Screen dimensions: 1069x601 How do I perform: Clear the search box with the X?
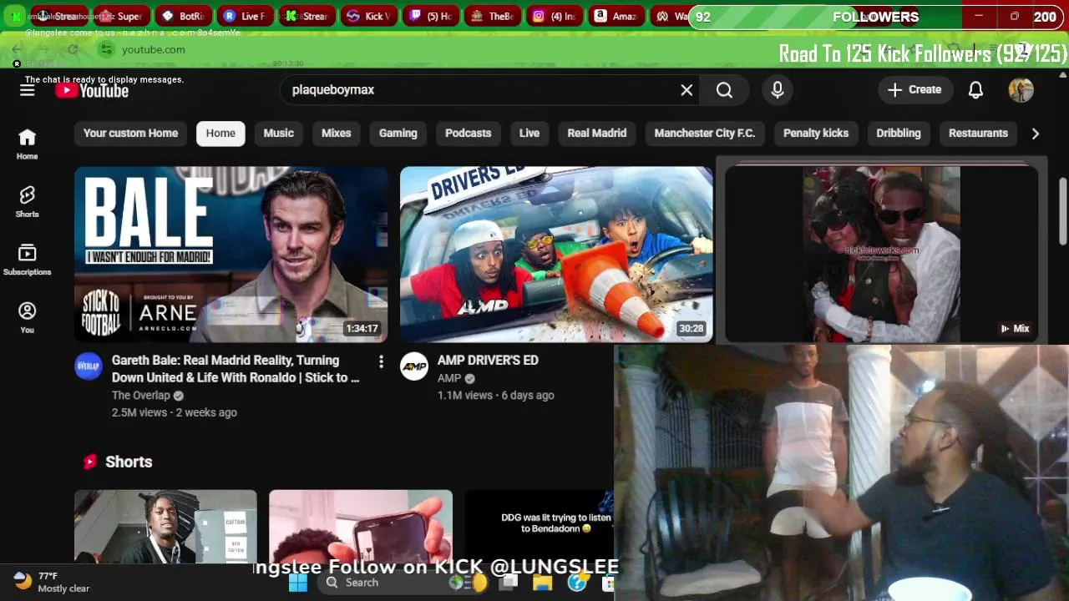686,90
